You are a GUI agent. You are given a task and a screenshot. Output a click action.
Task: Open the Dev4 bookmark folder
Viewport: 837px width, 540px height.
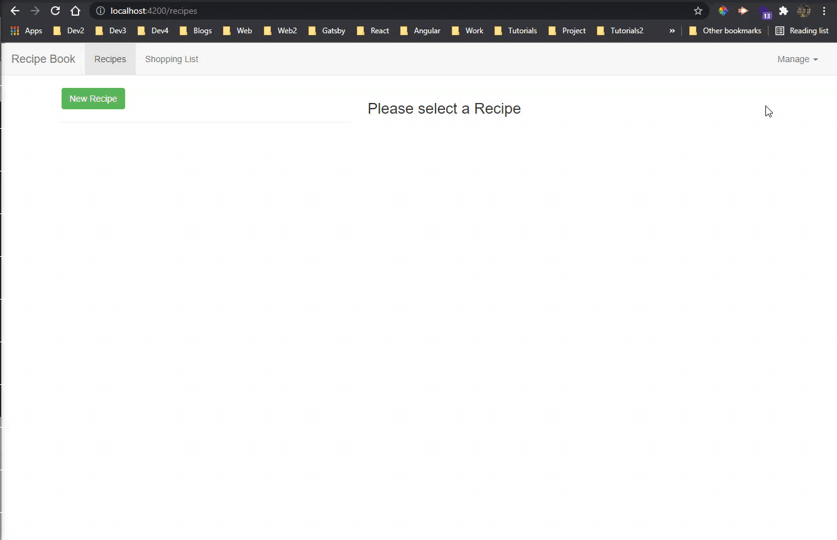153,30
